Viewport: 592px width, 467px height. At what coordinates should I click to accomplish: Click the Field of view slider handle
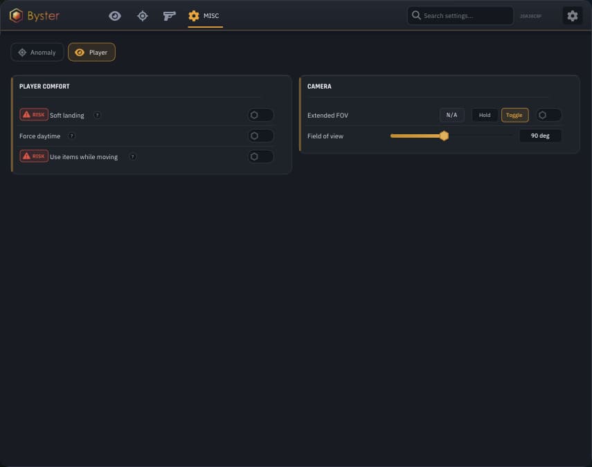tap(444, 136)
